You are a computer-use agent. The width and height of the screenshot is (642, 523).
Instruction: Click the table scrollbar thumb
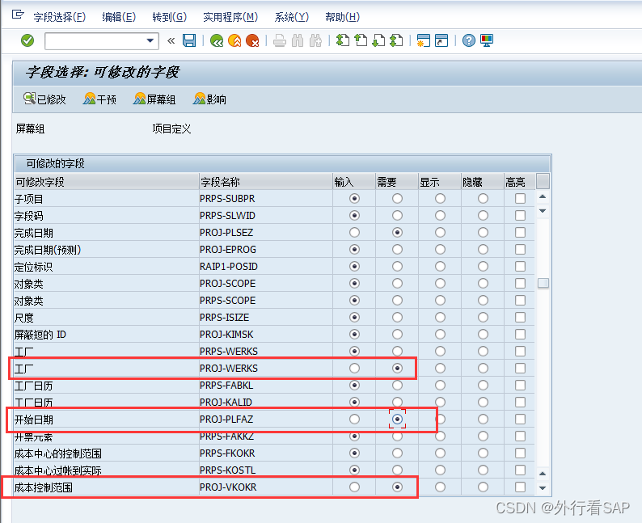pyautogui.click(x=543, y=283)
